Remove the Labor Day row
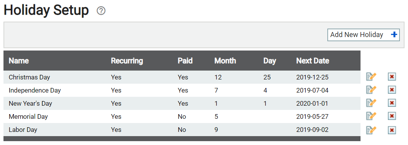 click(x=392, y=130)
